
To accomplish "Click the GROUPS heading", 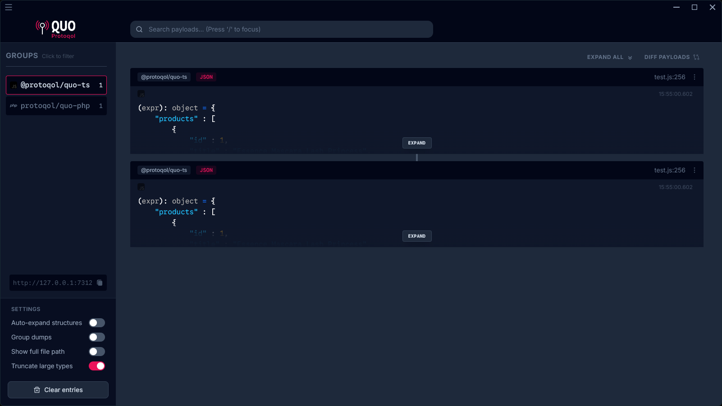I will [22, 55].
